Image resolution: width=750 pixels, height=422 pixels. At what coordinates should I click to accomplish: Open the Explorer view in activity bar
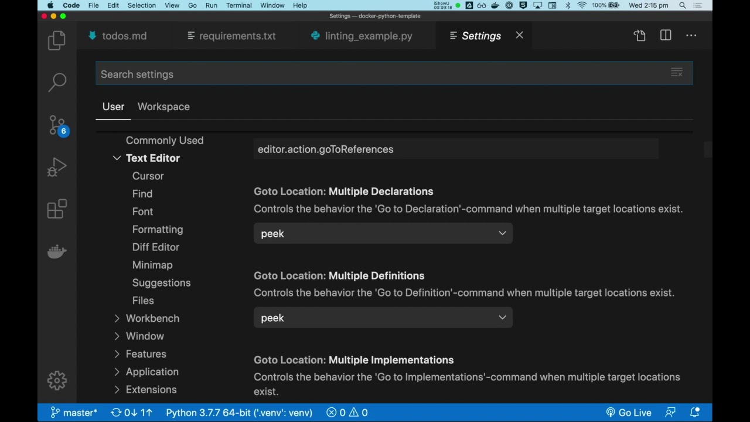tap(57, 40)
